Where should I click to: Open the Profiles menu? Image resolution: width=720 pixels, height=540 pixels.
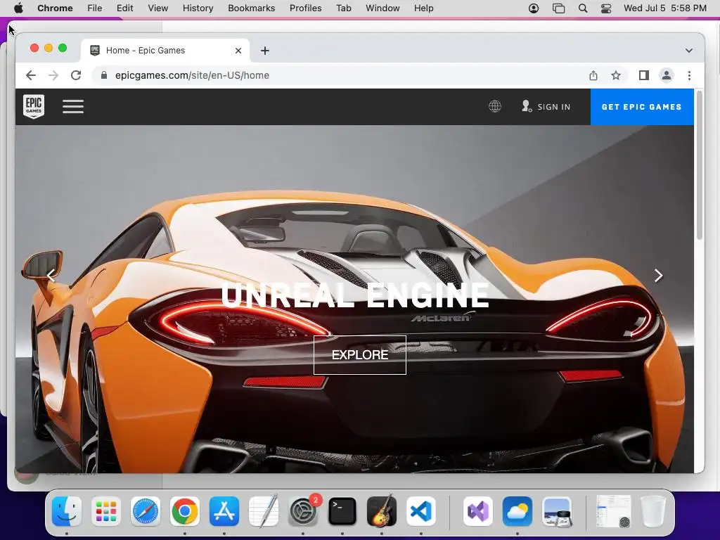(x=305, y=8)
